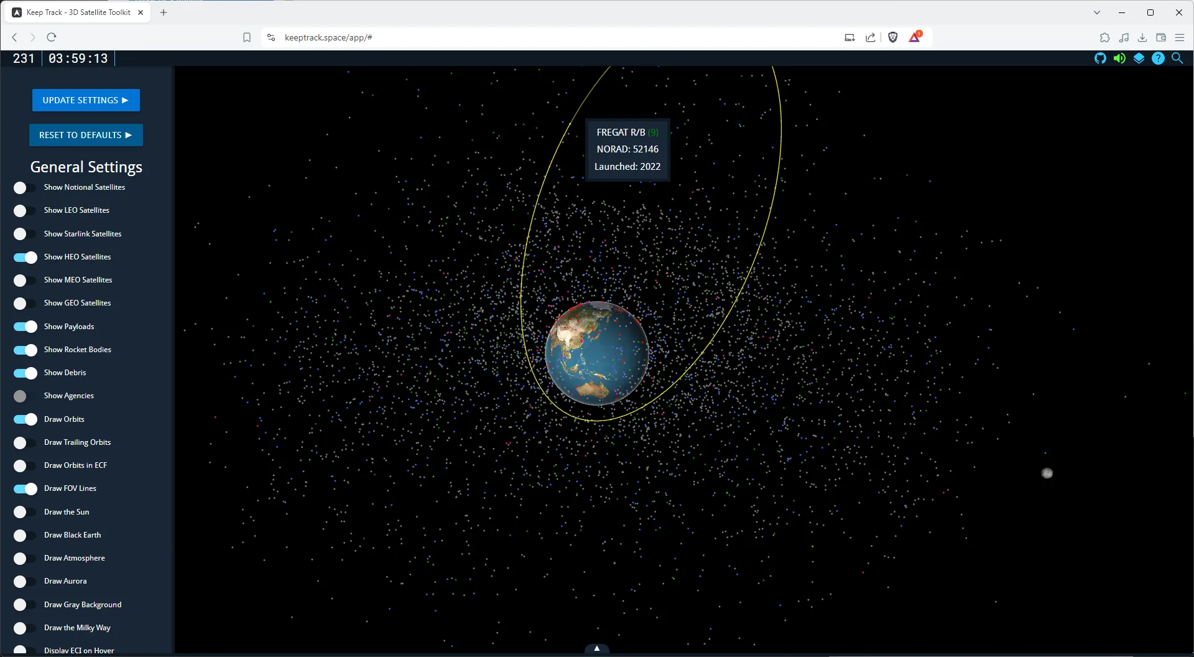Click the address bar showing keeptrack.space
The width and height of the screenshot is (1194, 657).
coord(328,37)
